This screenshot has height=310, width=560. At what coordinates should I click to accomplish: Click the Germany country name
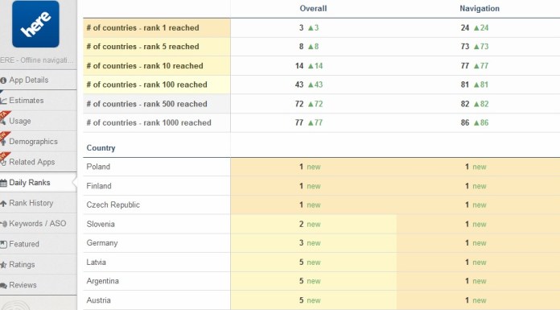102,243
